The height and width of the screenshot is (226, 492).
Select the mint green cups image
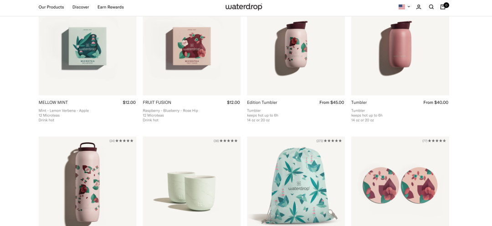192,181
